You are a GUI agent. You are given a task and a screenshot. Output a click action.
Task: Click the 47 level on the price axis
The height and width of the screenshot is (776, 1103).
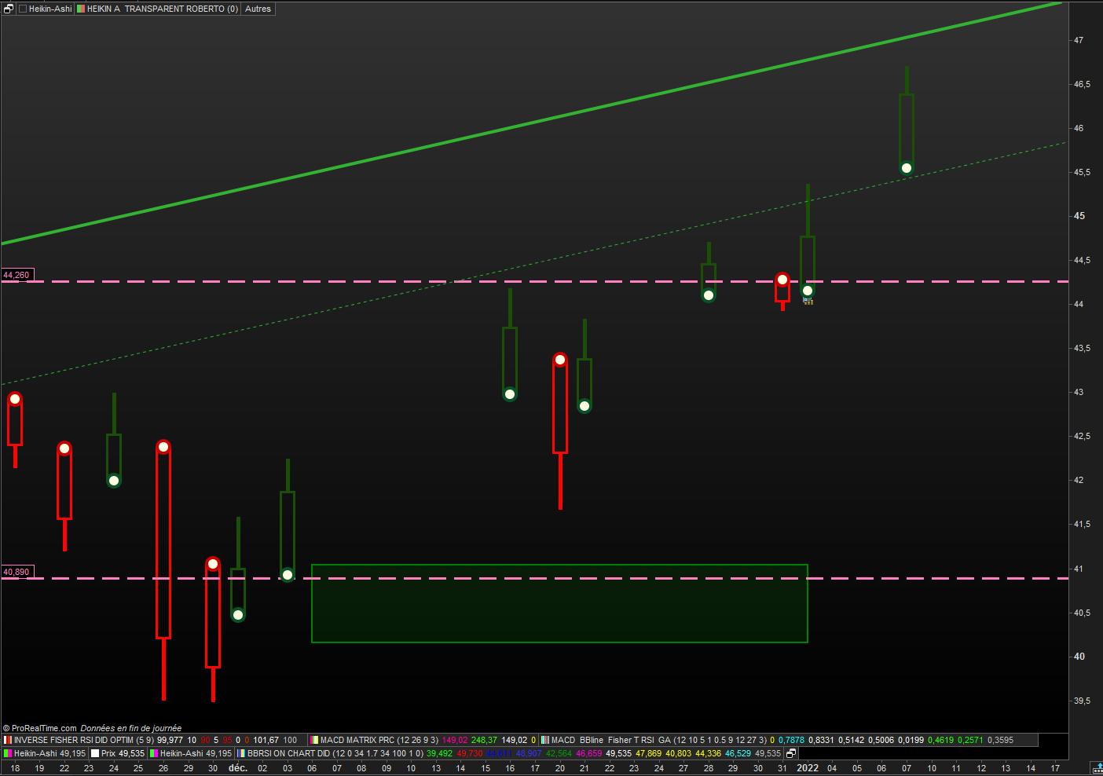(1079, 40)
